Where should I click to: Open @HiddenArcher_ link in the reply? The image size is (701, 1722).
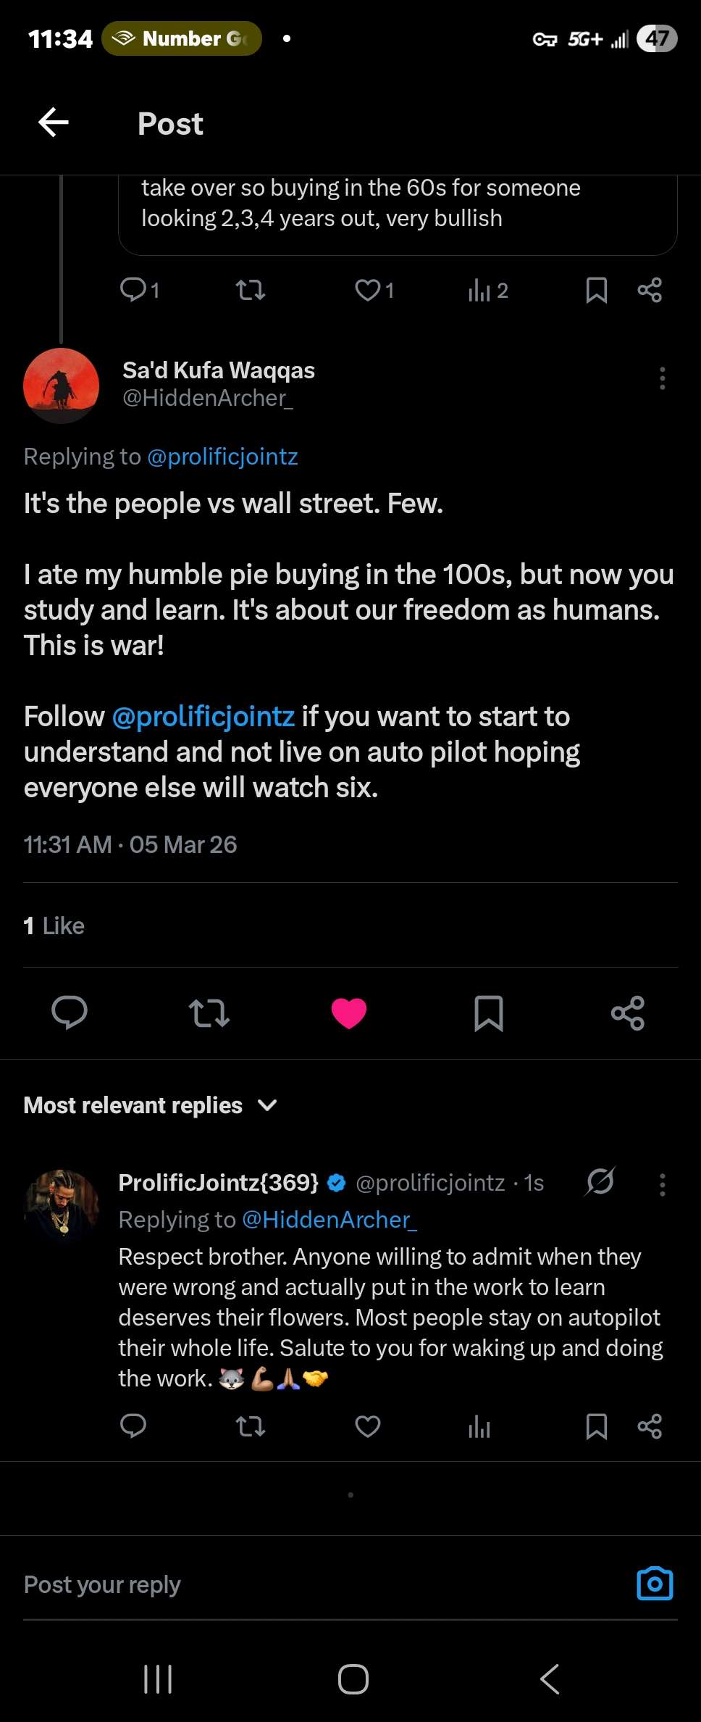click(329, 1220)
